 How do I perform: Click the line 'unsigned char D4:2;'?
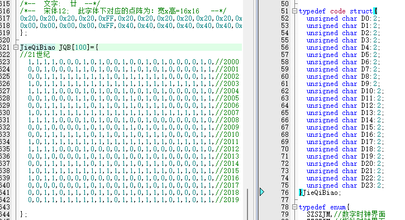[x=343, y=47]
